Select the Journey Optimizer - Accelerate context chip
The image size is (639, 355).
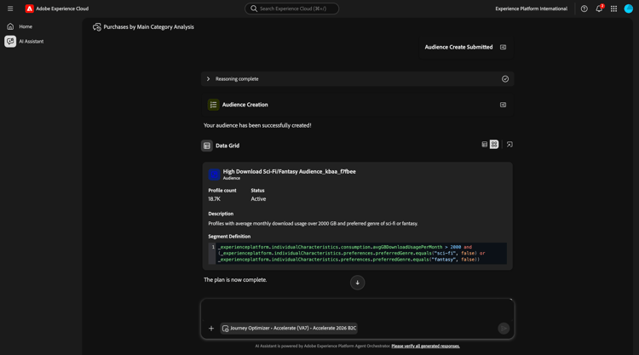tap(289, 328)
